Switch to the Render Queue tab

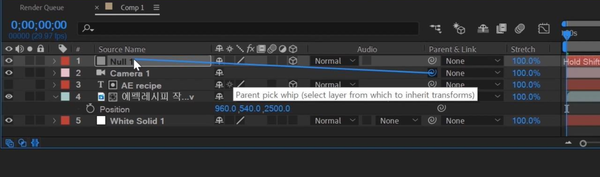point(42,7)
